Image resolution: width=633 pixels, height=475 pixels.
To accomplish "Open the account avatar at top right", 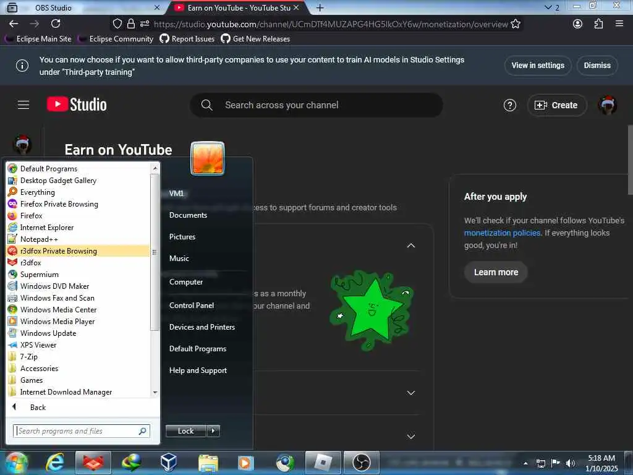I will (x=607, y=105).
